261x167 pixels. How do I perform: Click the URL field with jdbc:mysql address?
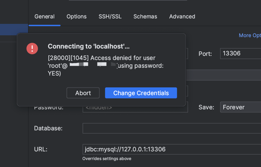tap(172, 149)
